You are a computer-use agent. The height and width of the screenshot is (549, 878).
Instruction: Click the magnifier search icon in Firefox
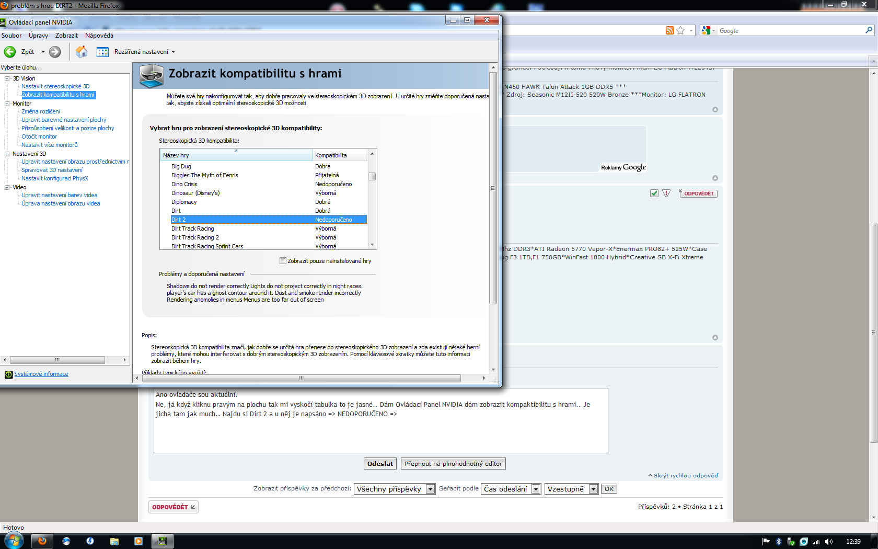(869, 30)
